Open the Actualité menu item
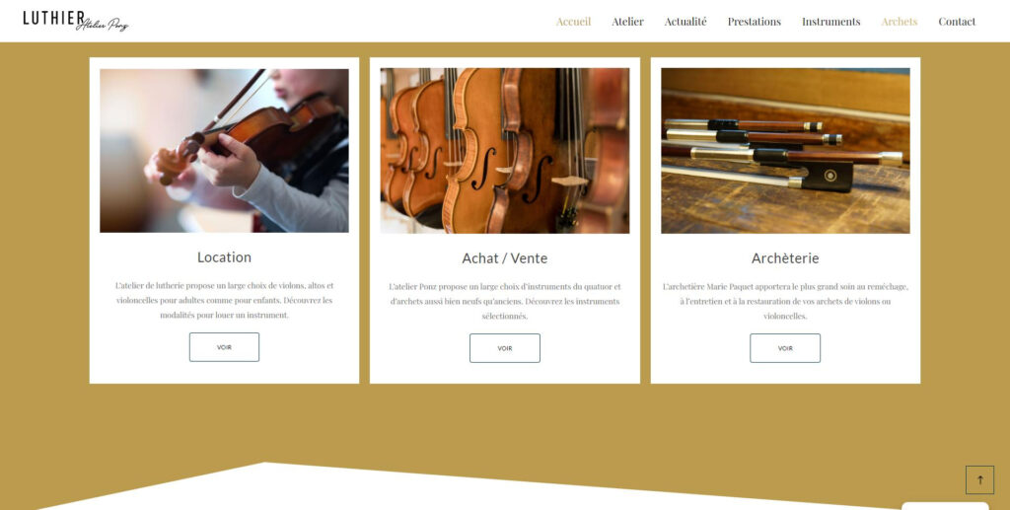Screen dimensions: 1010x510 click(x=685, y=22)
